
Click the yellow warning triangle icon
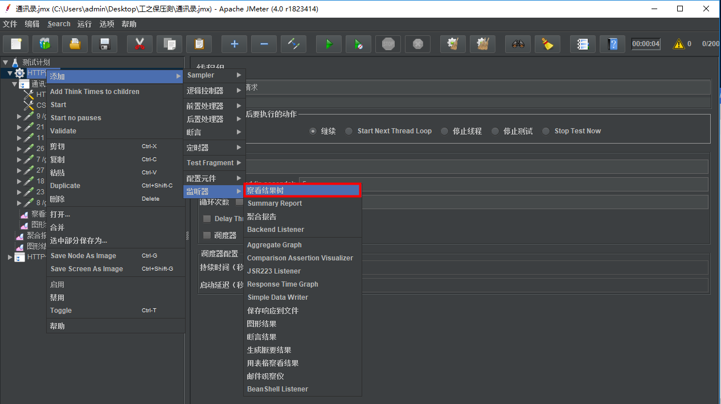click(679, 44)
